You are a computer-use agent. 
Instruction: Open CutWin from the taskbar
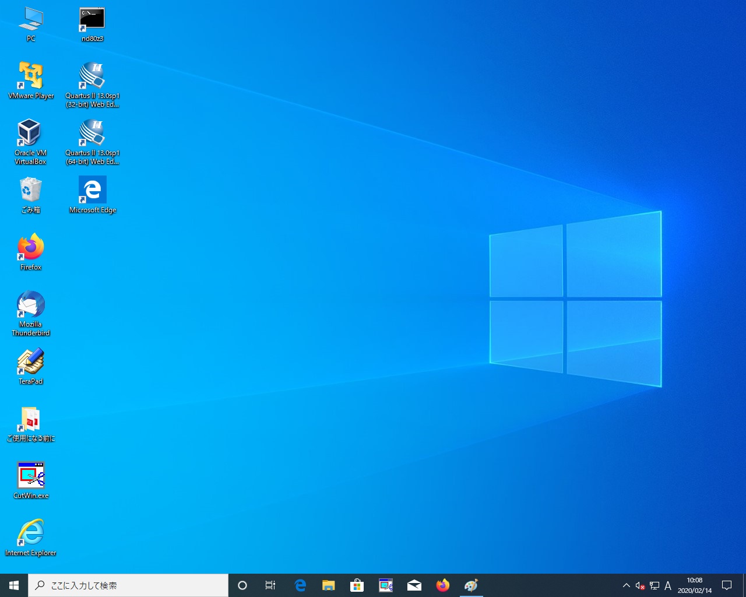(x=386, y=585)
